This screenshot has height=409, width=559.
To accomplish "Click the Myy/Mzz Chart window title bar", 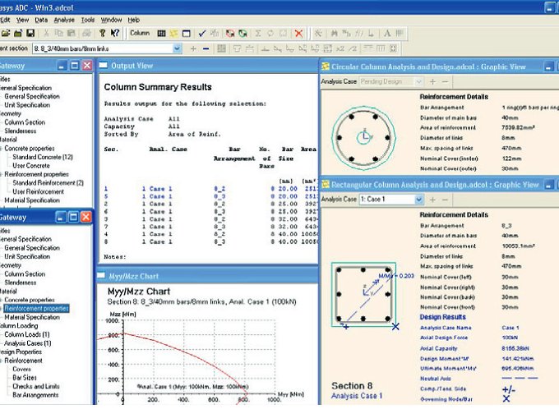I will click(207, 276).
